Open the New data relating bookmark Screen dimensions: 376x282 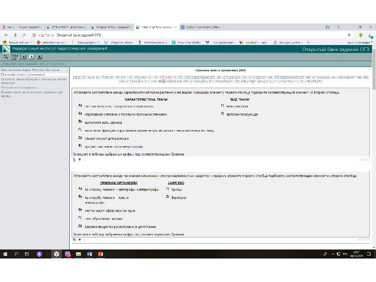coord(186,42)
